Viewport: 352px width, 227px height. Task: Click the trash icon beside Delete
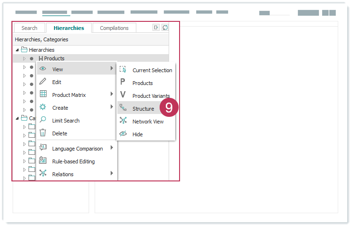click(x=43, y=133)
